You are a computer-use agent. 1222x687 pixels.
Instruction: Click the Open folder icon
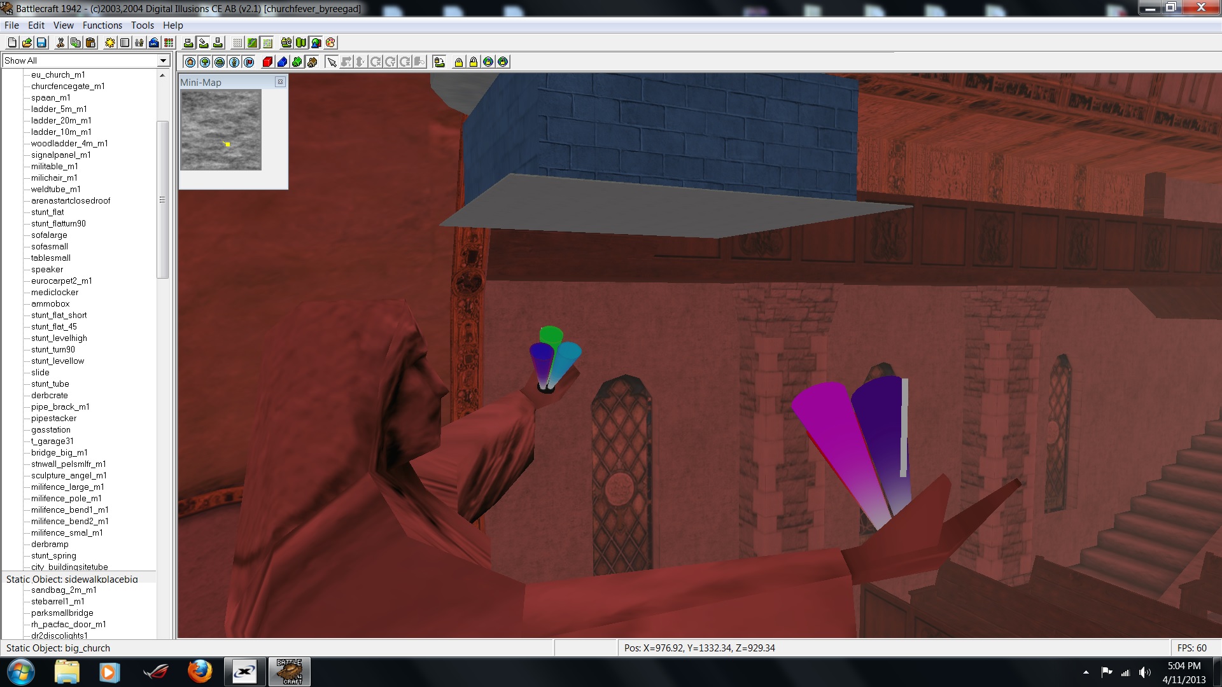click(27, 43)
